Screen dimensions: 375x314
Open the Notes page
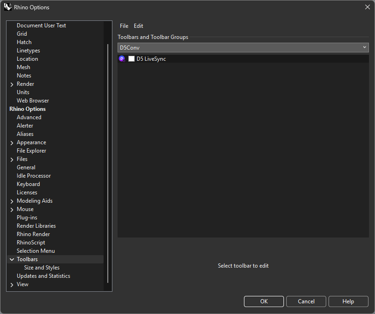click(x=24, y=76)
